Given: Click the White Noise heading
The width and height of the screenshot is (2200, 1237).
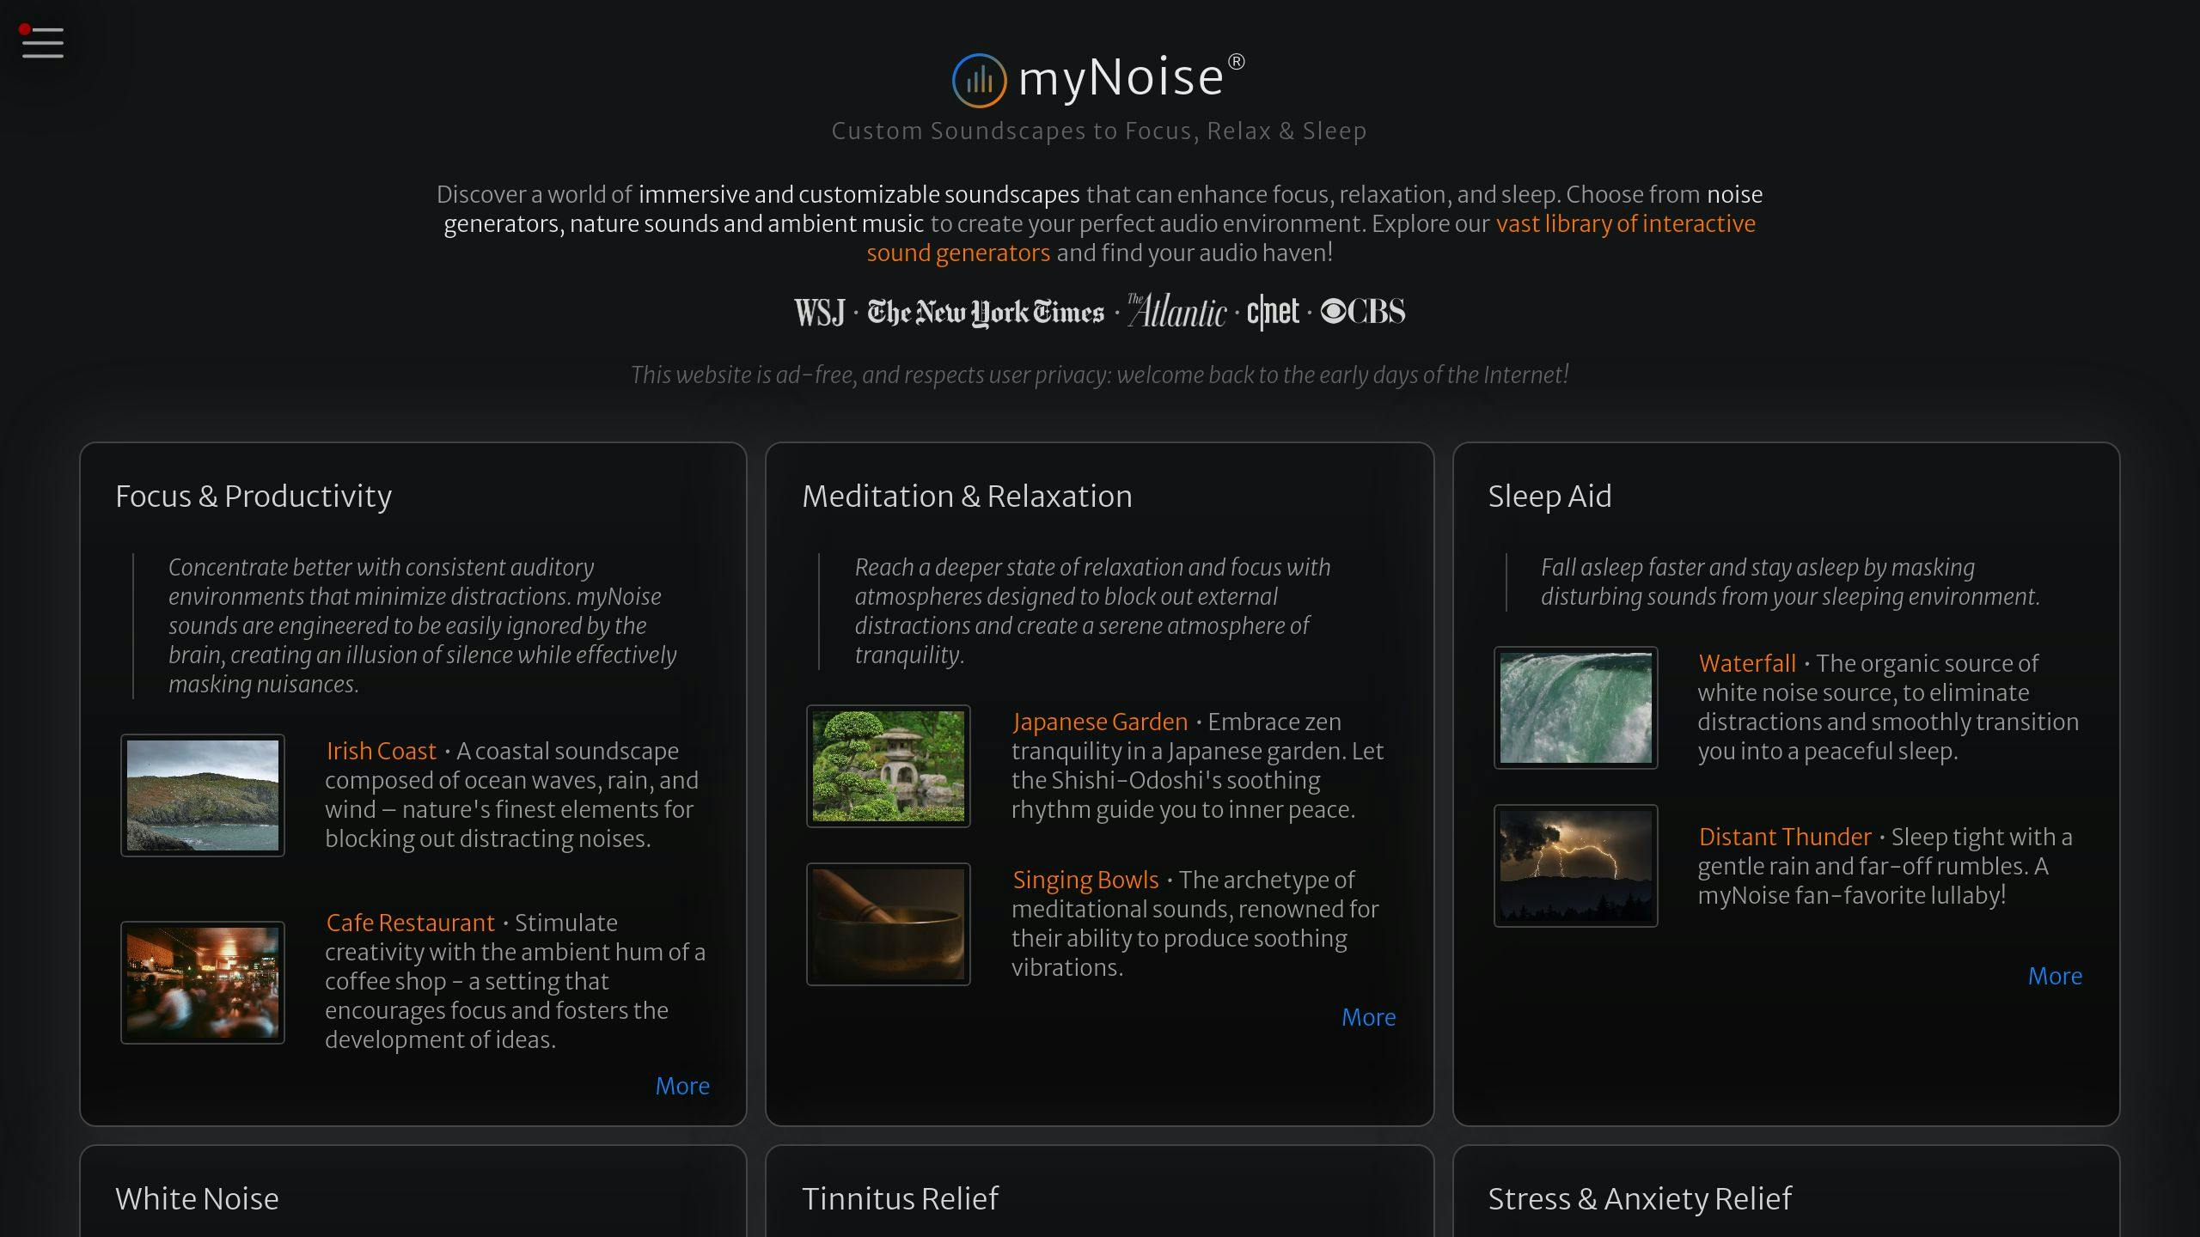Looking at the screenshot, I should click(x=197, y=1198).
